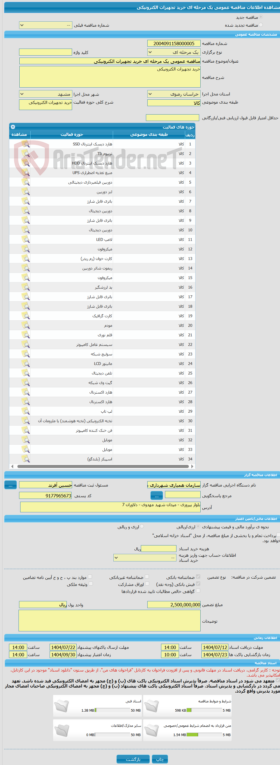Click the guarantee amount field 2,500,000,000
This screenshot has height=765, width=280.
174,605
